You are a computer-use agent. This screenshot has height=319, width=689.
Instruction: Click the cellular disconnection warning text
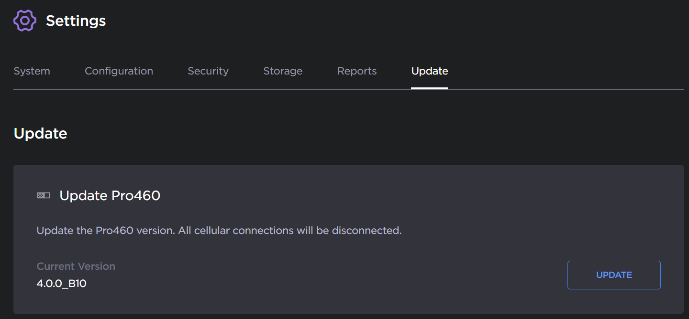219,230
